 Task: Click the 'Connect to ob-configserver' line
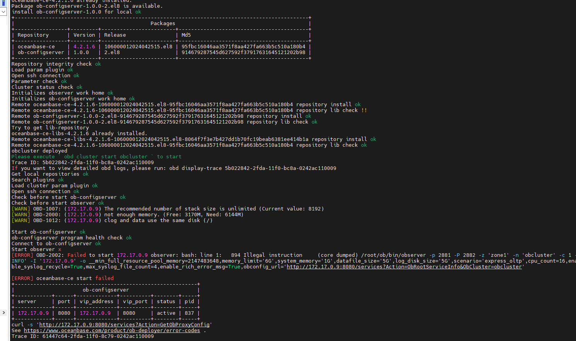pos(56,244)
